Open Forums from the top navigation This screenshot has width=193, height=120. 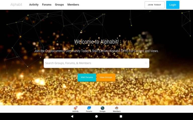(47, 5)
